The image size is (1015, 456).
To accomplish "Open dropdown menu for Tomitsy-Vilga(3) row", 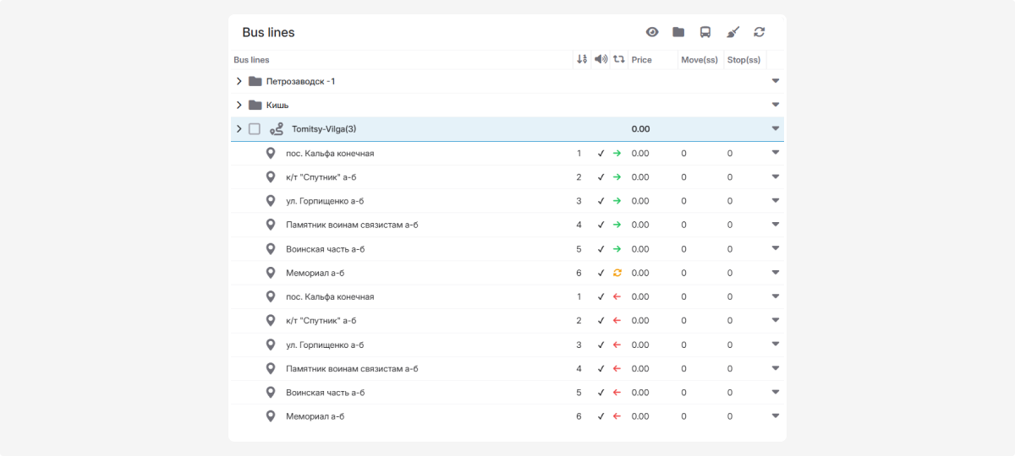I will [775, 129].
